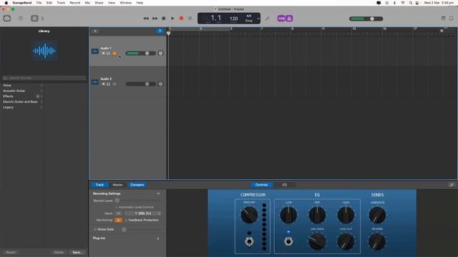Toggle the purple Metronome button
458x257 pixels.
[x=289, y=19]
